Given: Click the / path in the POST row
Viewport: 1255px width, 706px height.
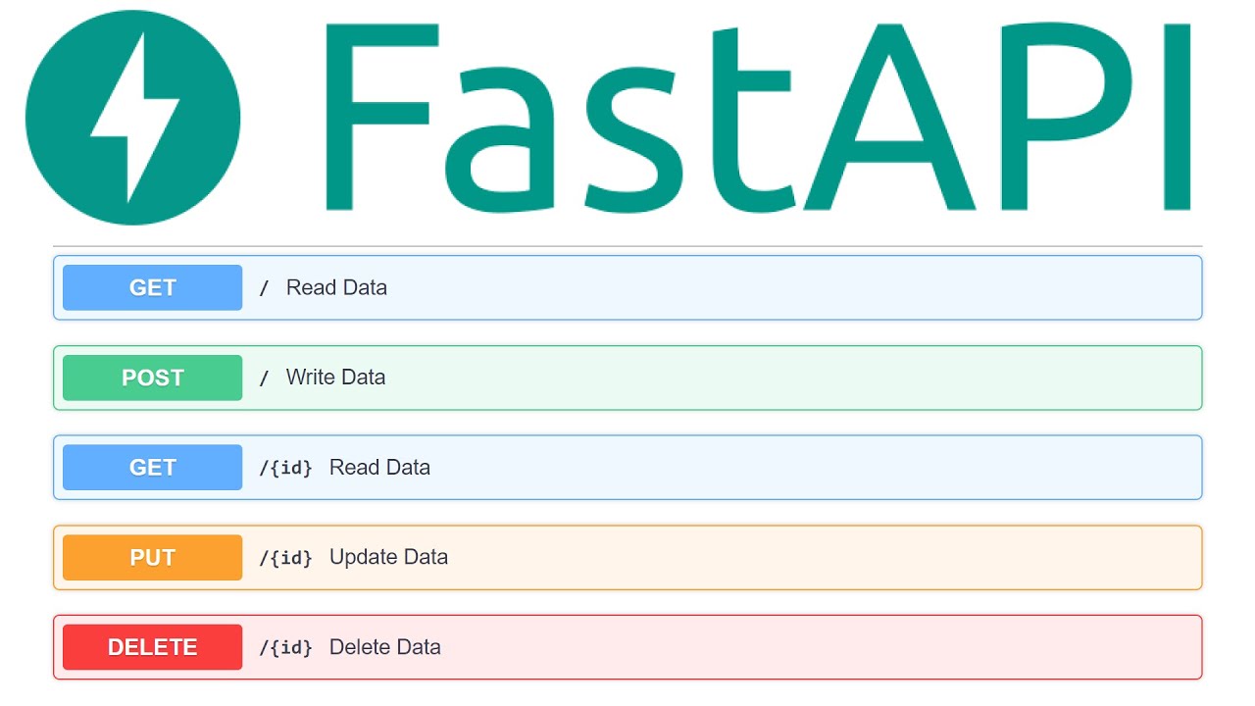Looking at the screenshot, I should [264, 378].
